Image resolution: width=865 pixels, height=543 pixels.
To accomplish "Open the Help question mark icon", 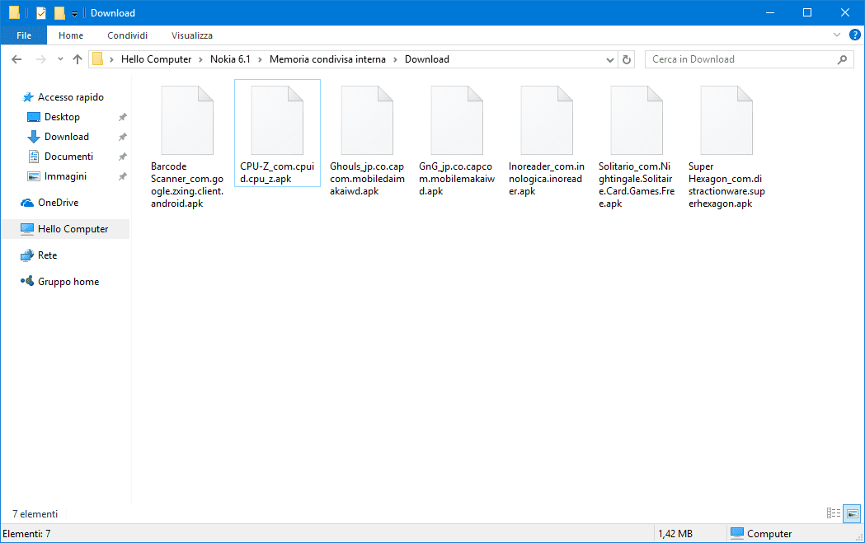I will (x=855, y=35).
